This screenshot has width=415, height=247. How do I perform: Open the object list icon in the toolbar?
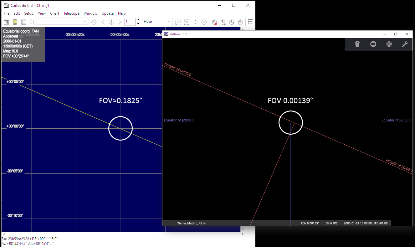click(23, 22)
